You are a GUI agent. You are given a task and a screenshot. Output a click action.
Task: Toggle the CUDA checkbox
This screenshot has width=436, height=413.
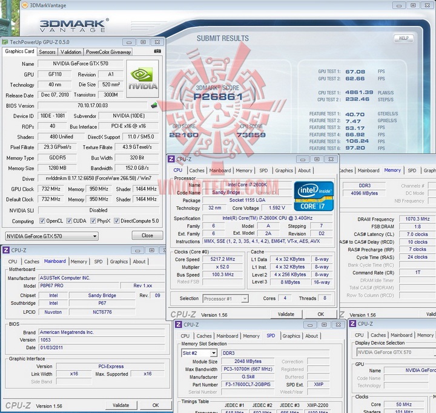(x=69, y=221)
